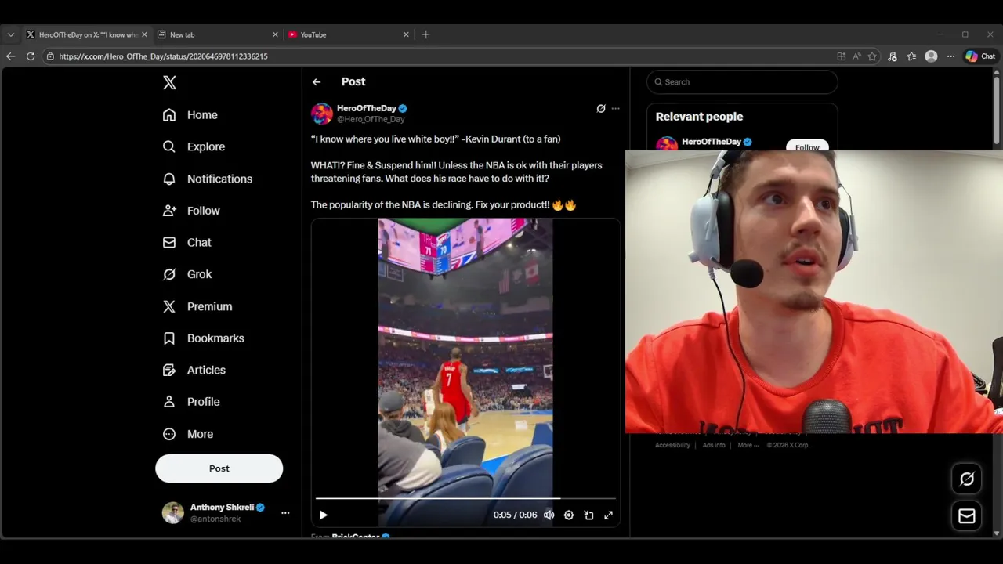Click the @Hero_OfThe_Day handle

[x=371, y=120]
